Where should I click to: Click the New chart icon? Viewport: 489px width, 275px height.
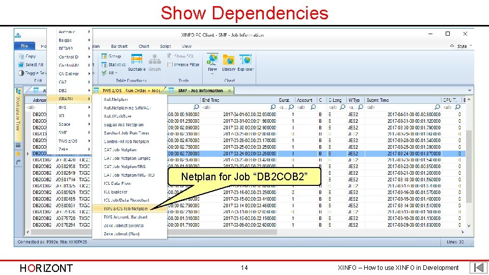pos(212,60)
